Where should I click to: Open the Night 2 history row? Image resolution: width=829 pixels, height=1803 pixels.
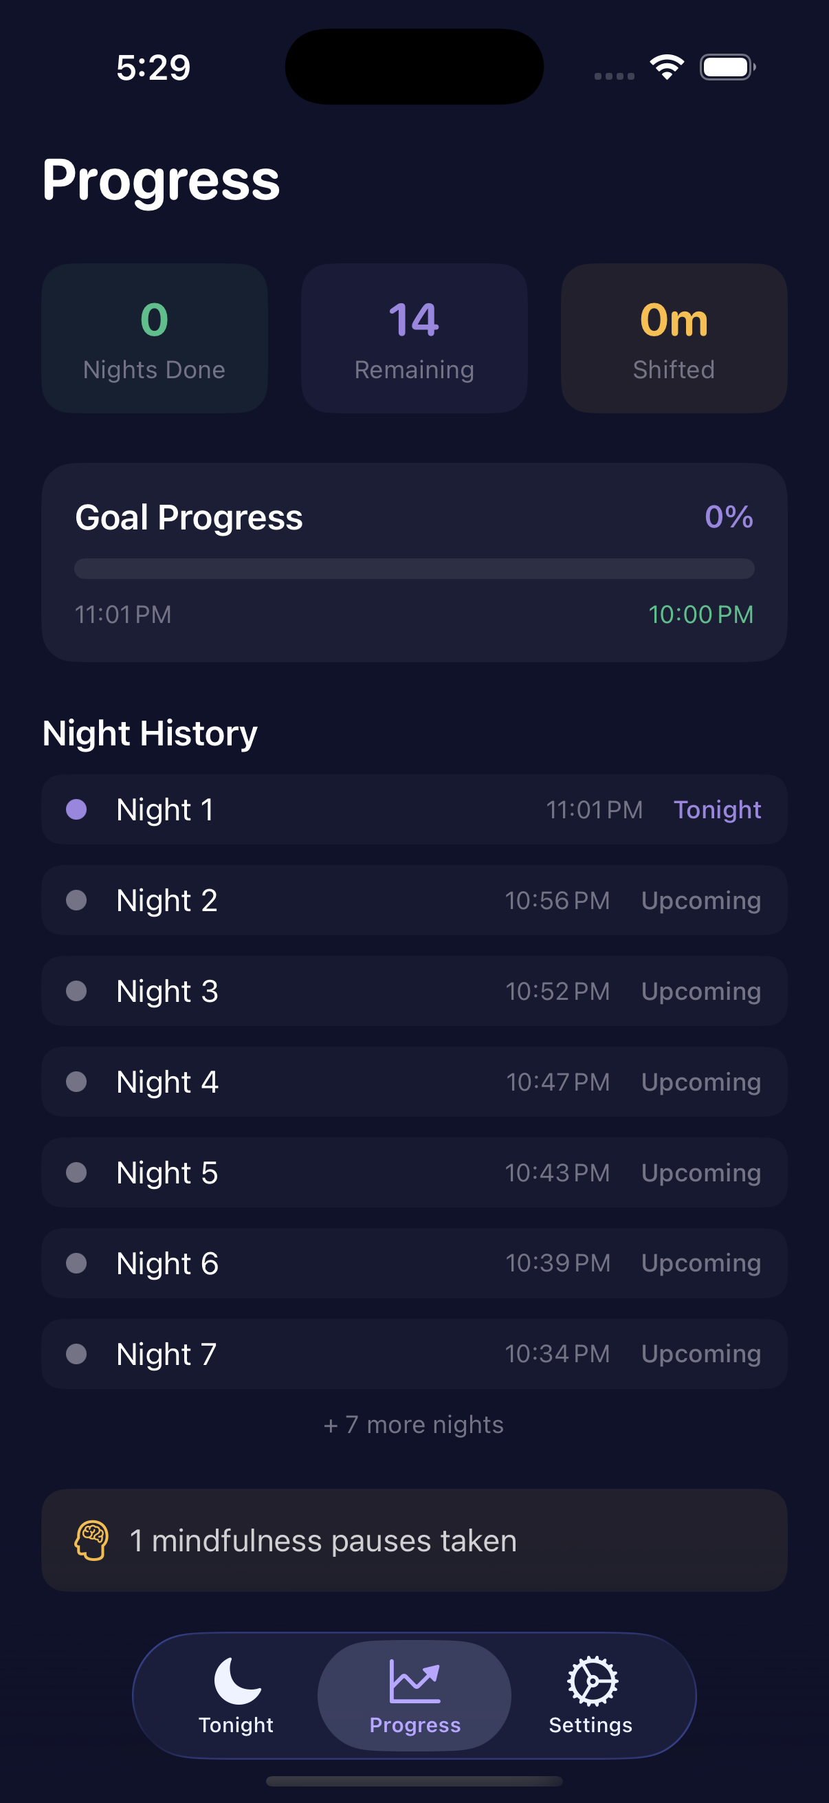[x=414, y=900]
